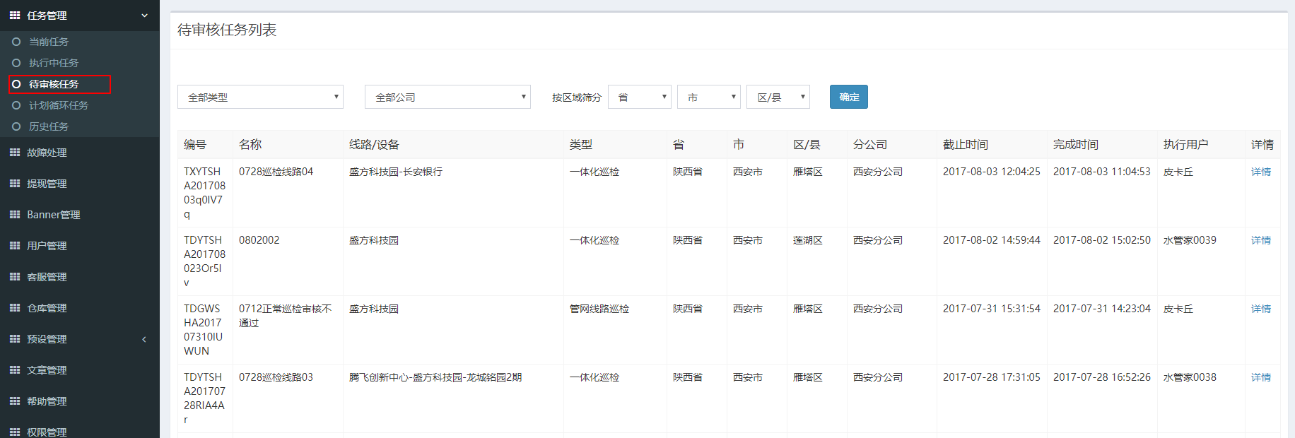Viewport: 1295px width, 438px height.
Task: Click the grid icon beside 预设管理
Action: coord(15,338)
